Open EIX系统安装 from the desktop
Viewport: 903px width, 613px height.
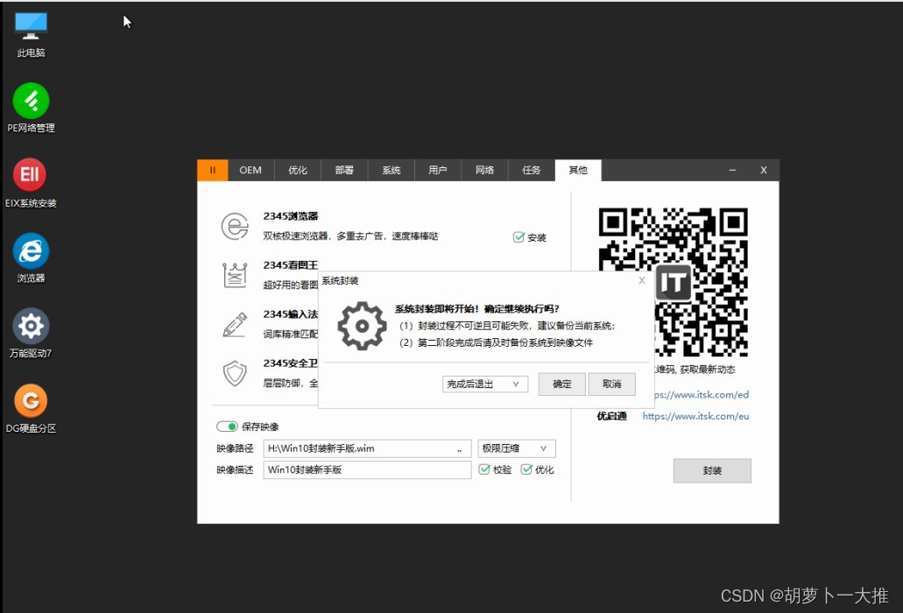coord(30,174)
